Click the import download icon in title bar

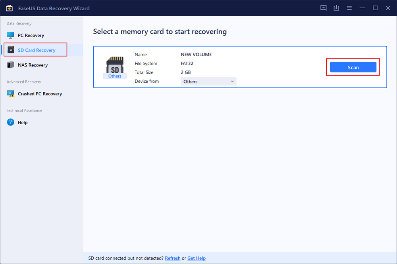(x=336, y=8)
